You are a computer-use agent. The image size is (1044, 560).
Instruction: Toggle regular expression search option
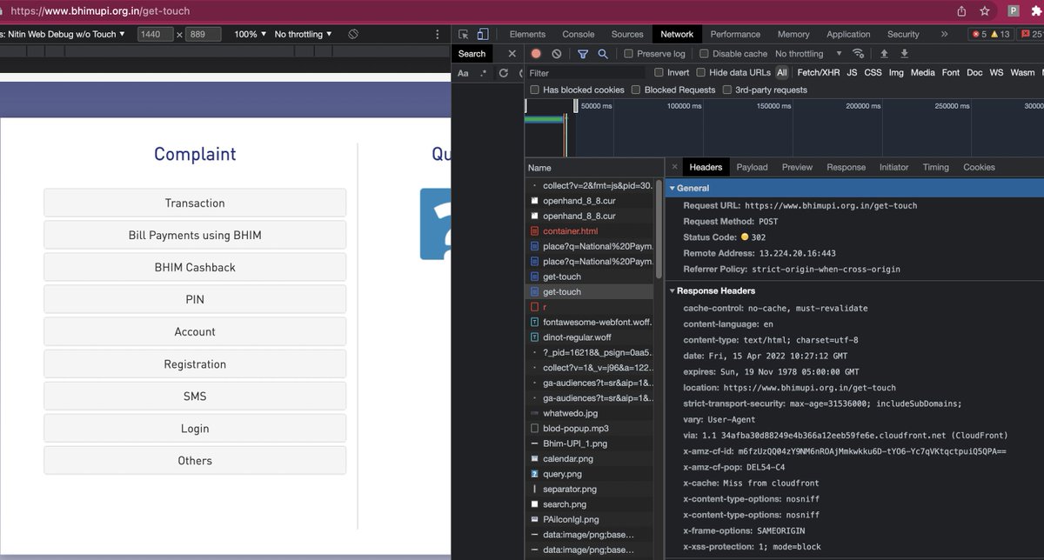point(484,73)
